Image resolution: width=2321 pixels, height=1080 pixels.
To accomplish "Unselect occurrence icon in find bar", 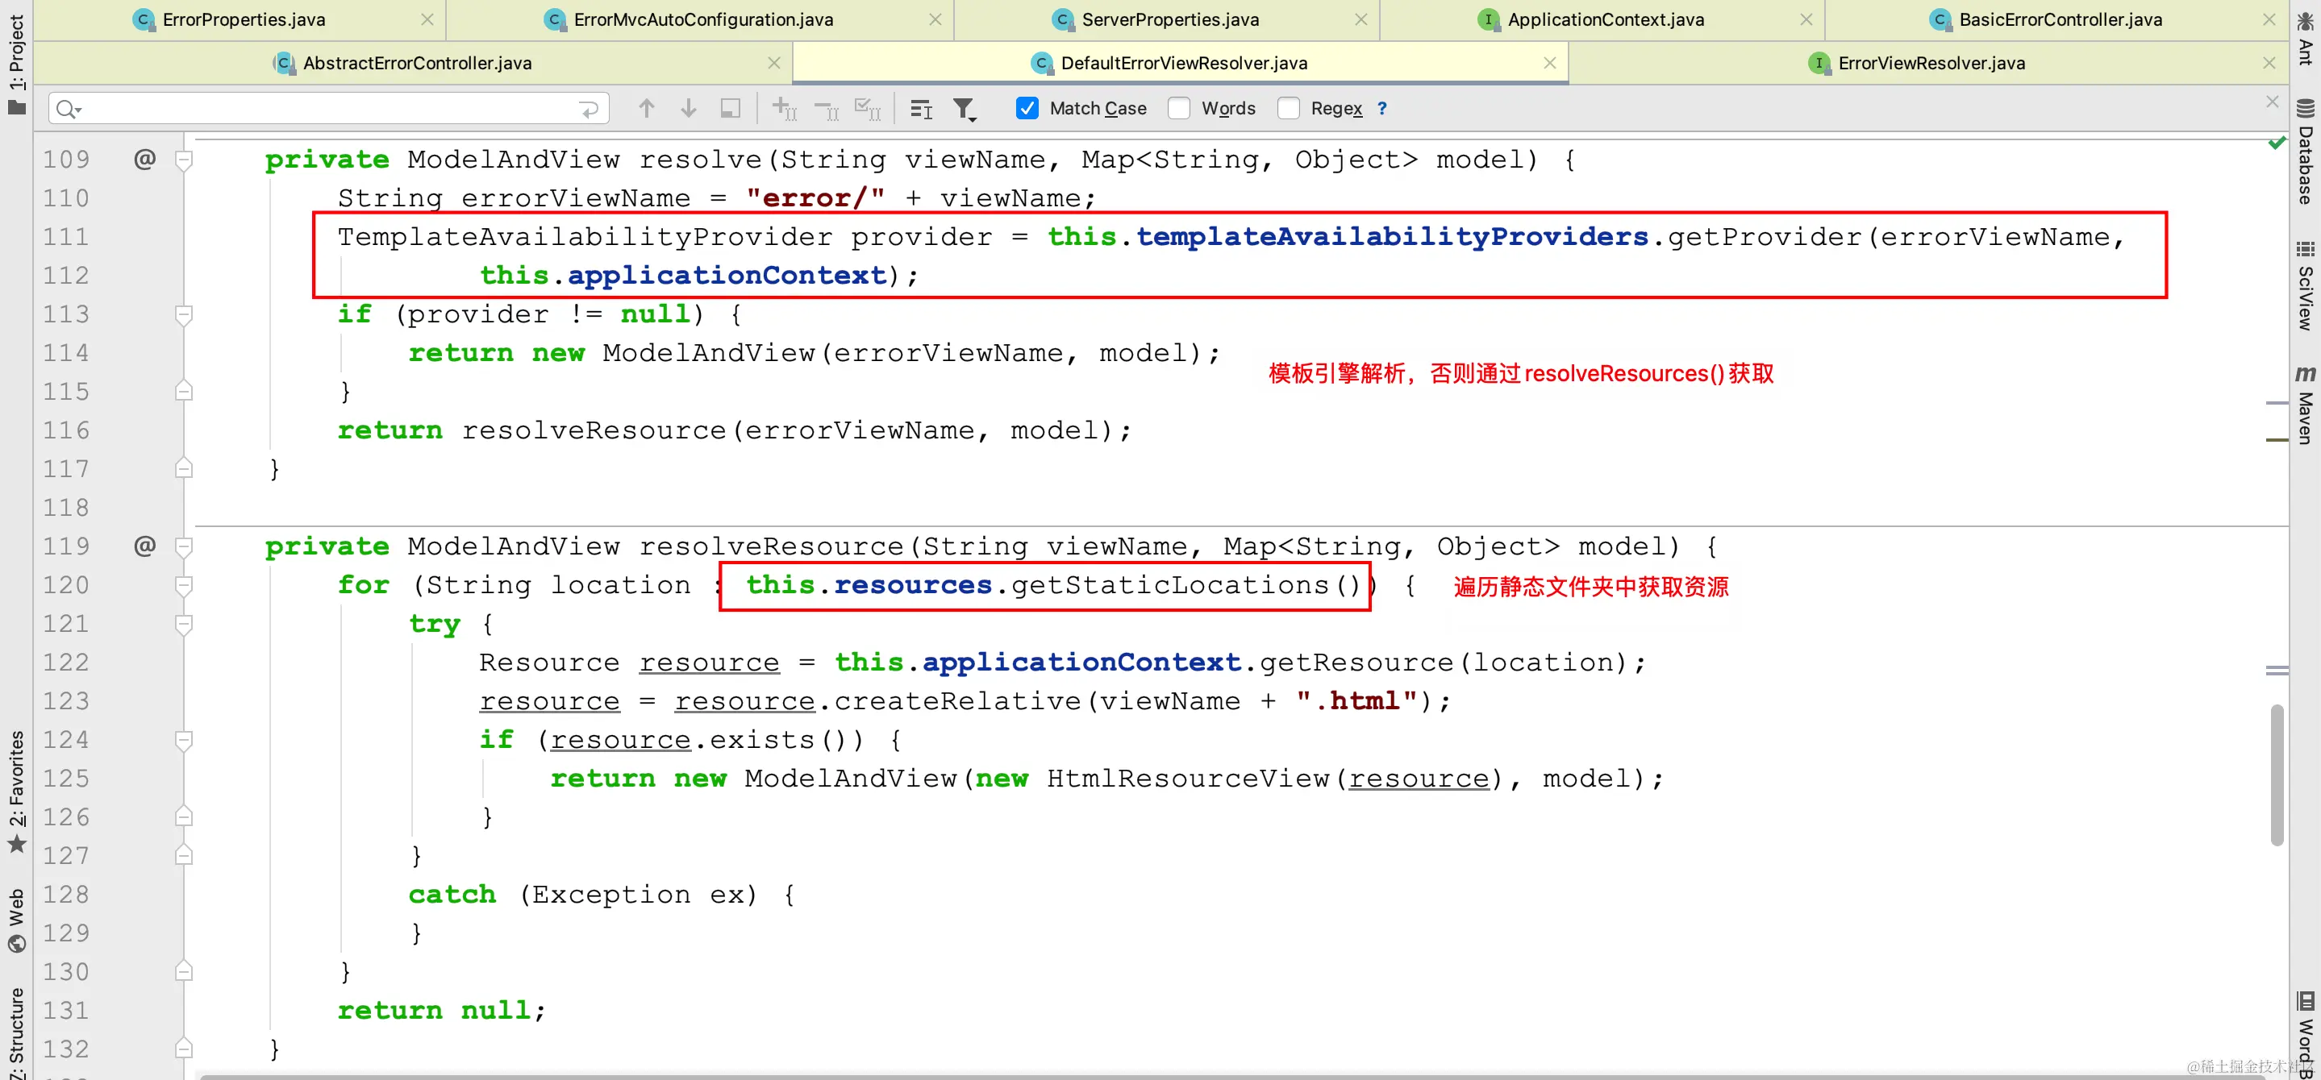I will pyautogui.click(x=827, y=109).
